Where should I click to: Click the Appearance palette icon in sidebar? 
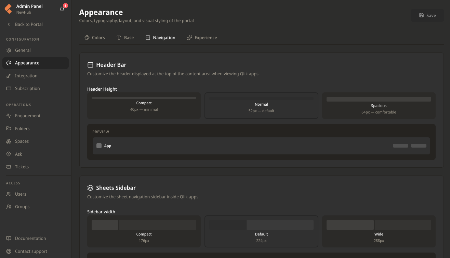pyautogui.click(x=9, y=63)
